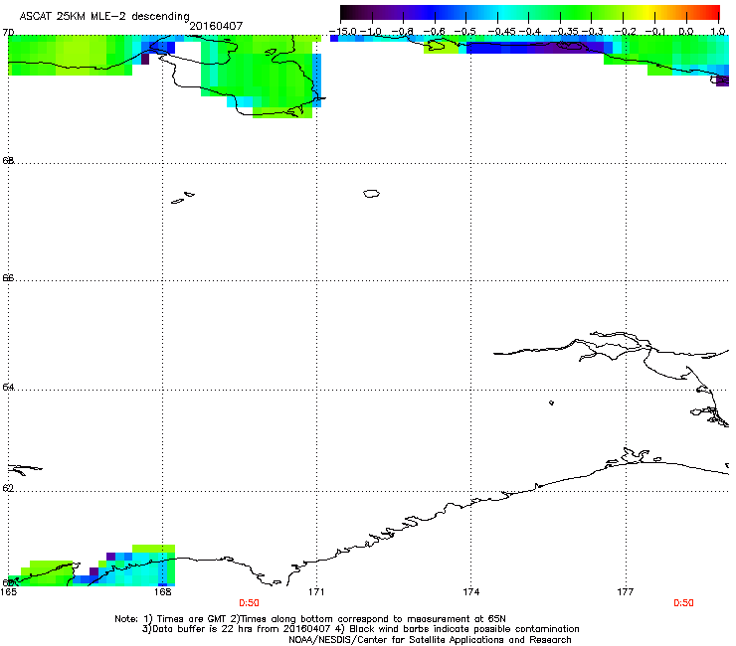This screenshot has width=736, height=646.
Task: Pick the black end of the color bar
Action: coord(346,13)
